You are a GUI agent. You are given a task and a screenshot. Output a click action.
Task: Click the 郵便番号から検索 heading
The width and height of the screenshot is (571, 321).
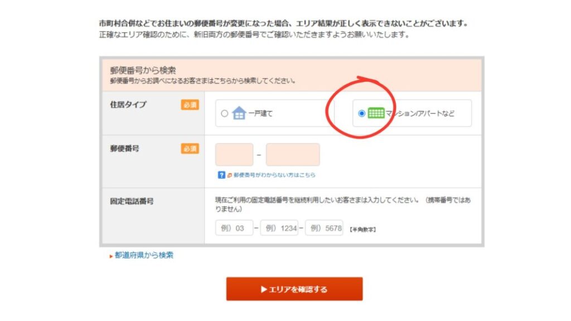pos(143,70)
